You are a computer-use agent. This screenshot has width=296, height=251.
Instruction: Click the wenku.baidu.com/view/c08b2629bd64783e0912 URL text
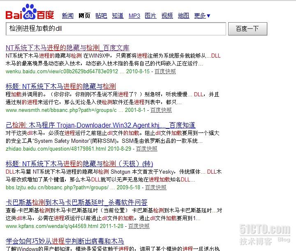coord(62,72)
